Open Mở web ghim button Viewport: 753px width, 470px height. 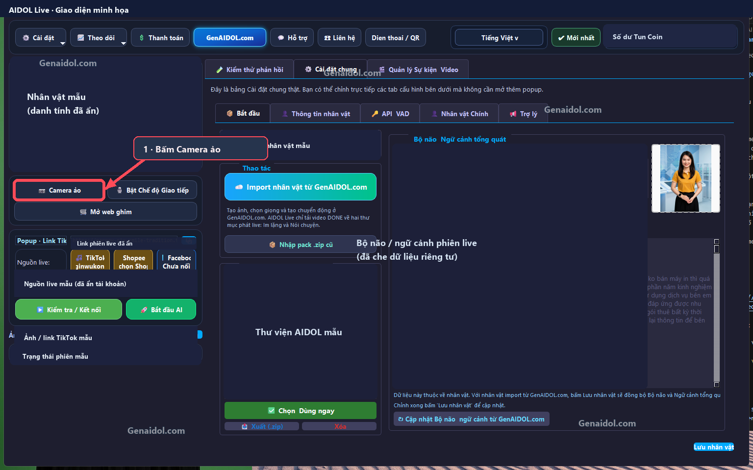tap(105, 212)
